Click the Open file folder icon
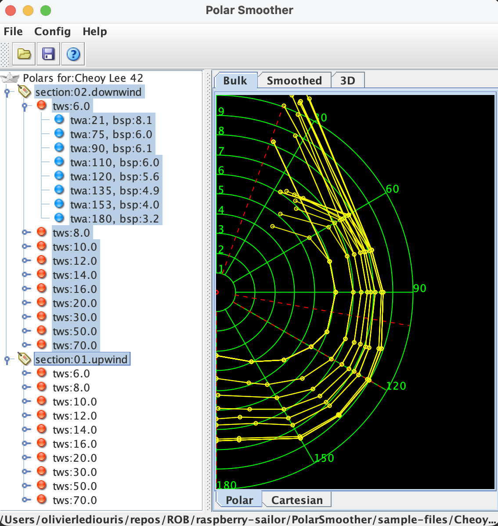498x526 pixels. (x=24, y=54)
